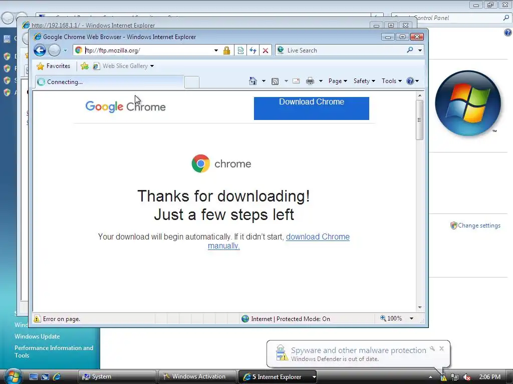Switch to System taskbar button

[116, 376]
